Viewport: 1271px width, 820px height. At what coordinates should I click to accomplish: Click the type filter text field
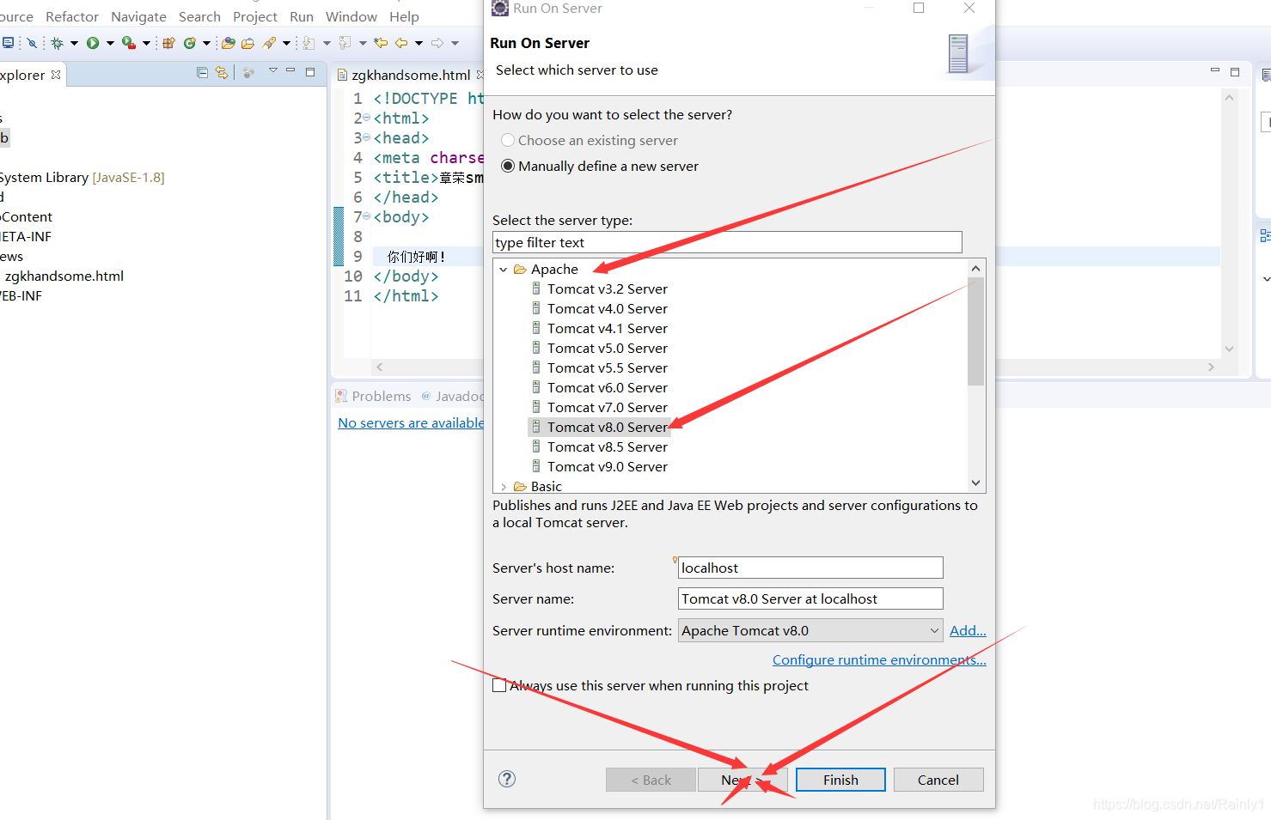[x=727, y=242]
